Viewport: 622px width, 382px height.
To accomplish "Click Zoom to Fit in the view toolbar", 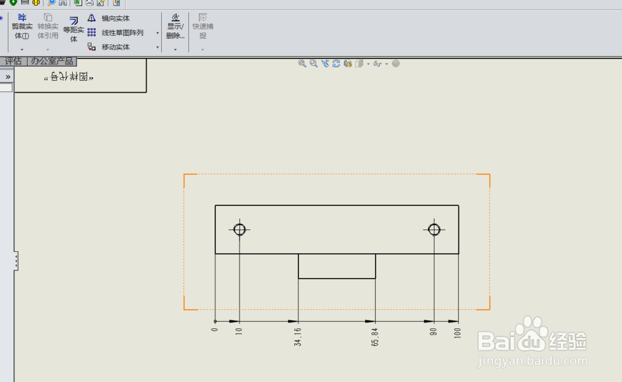I will 303,63.
